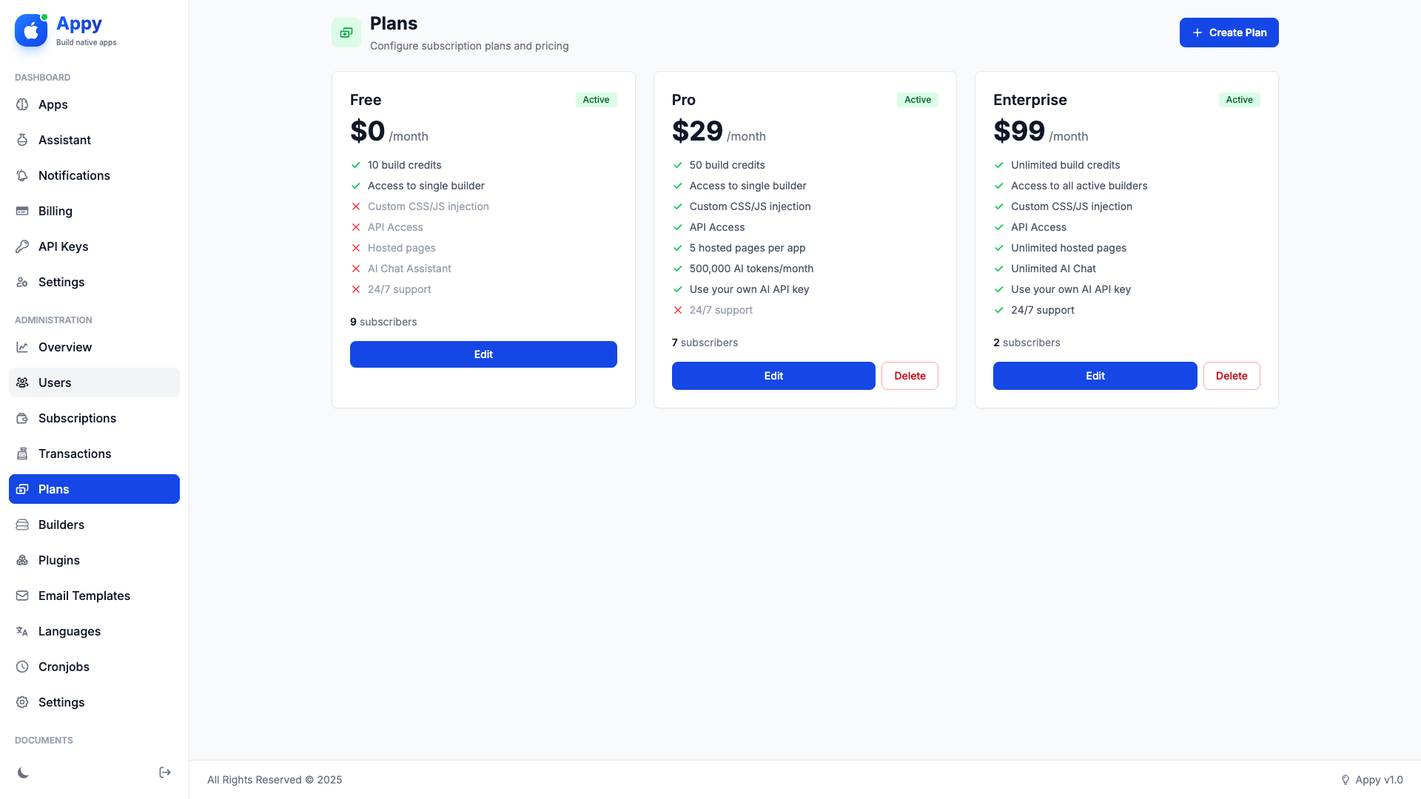Screen dimensions: 1421x799
Task: Click the API Keys key icon
Action: click(22, 246)
